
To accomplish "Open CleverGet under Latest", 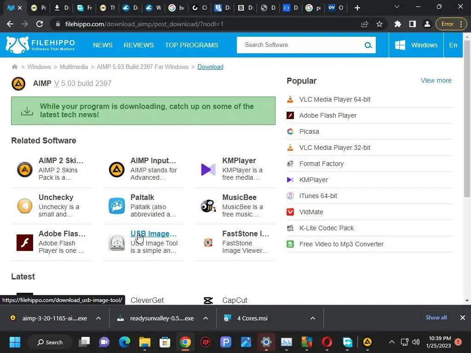I will 147,301.
